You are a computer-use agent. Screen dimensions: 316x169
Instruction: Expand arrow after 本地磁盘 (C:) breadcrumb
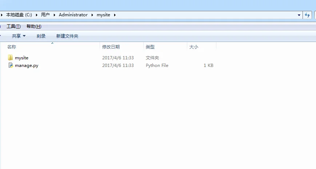point(37,15)
